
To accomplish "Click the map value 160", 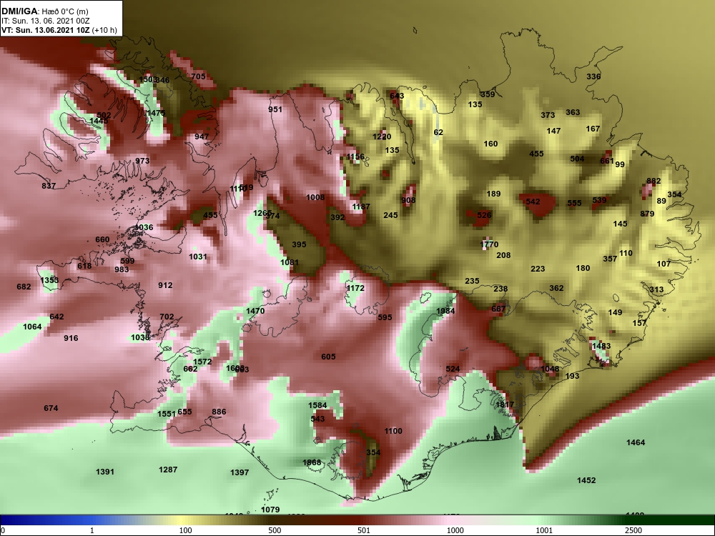I will coord(490,144).
